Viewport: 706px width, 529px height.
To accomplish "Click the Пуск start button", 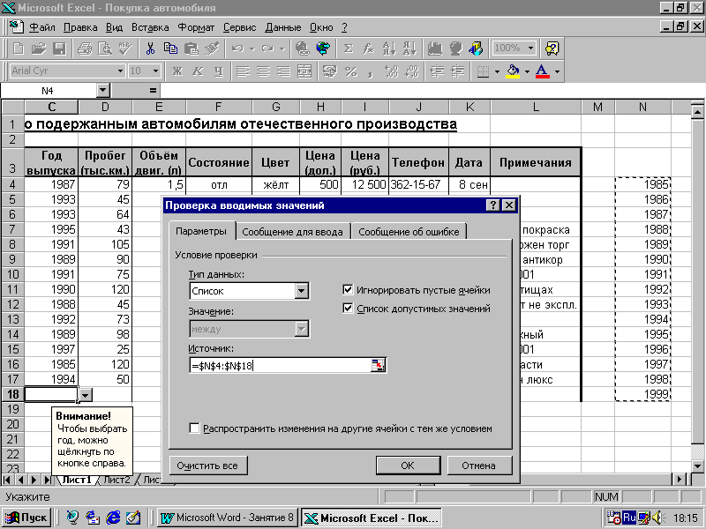I will point(26,518).
